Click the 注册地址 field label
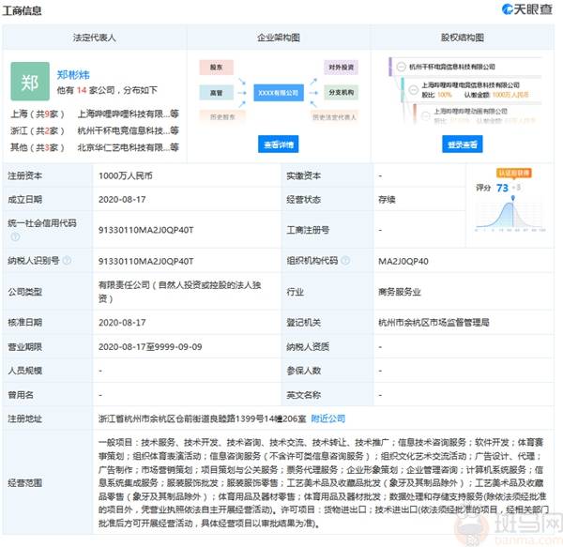 pos(24,418)
